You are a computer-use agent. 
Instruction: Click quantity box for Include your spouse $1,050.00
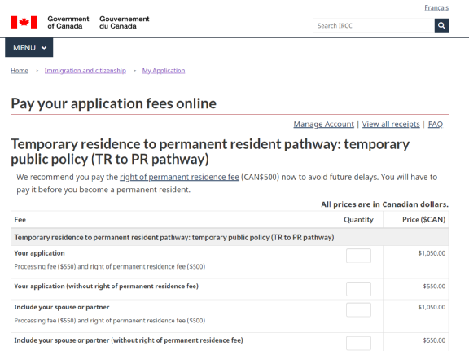pyautogui.click(x=358, y=310)
